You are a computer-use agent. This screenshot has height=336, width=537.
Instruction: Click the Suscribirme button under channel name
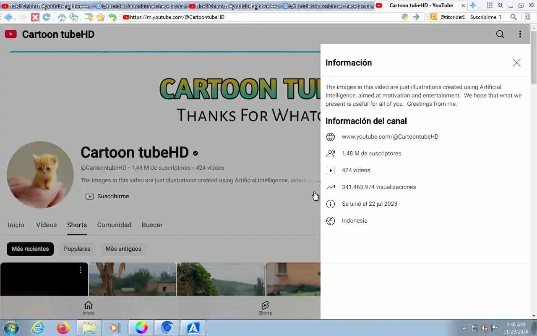(107, 197)
